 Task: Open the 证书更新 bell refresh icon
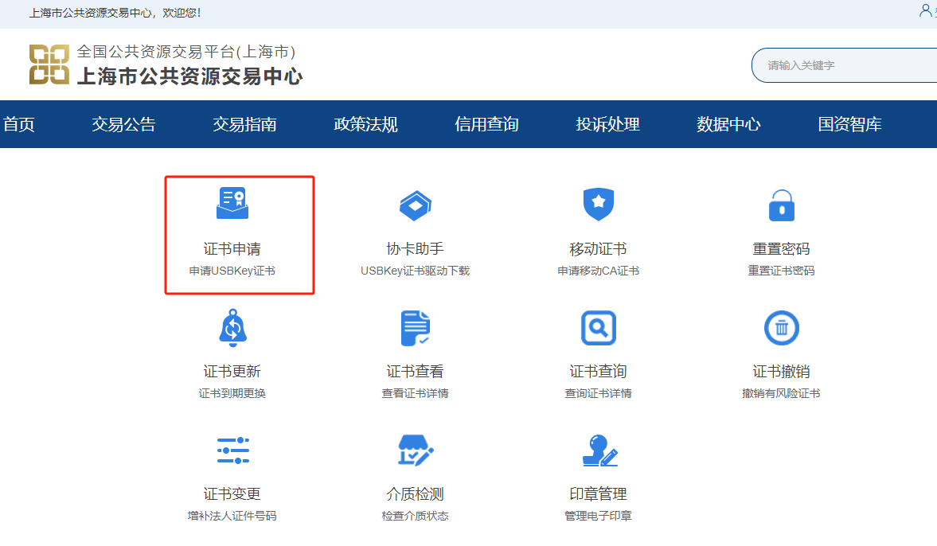(232, 327)
